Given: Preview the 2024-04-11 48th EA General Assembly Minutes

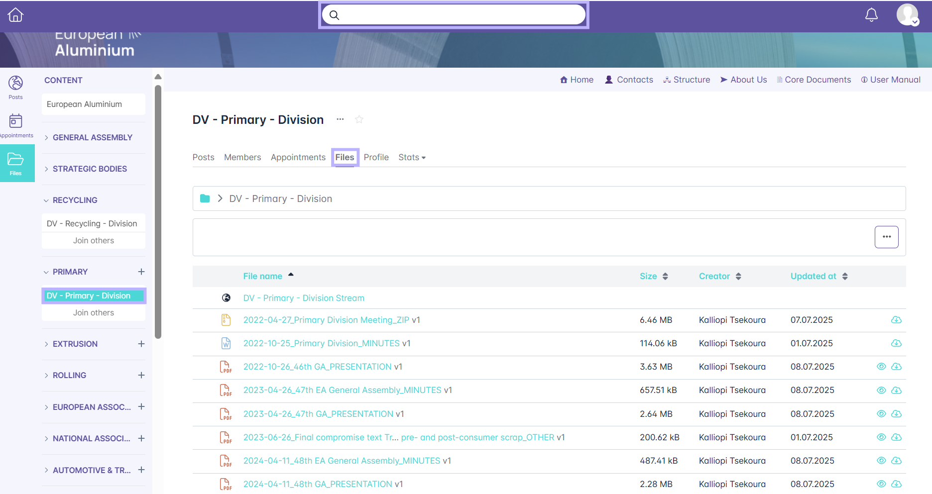Looking at the screenshot, I should (x=881, y=461).
